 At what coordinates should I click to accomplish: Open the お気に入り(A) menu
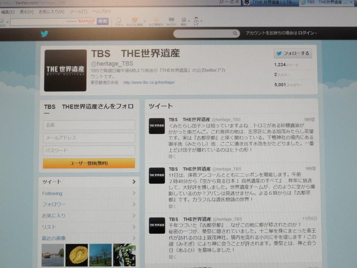pyautogui.click(x=52, y=12)
